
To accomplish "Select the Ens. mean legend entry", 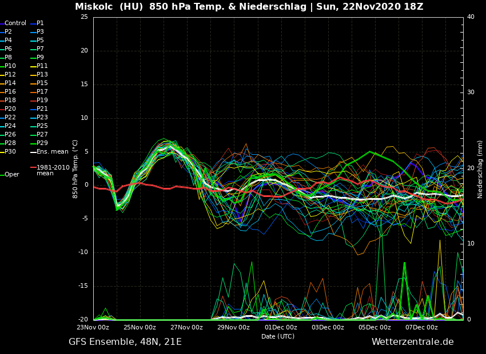I will pos(52,152).
